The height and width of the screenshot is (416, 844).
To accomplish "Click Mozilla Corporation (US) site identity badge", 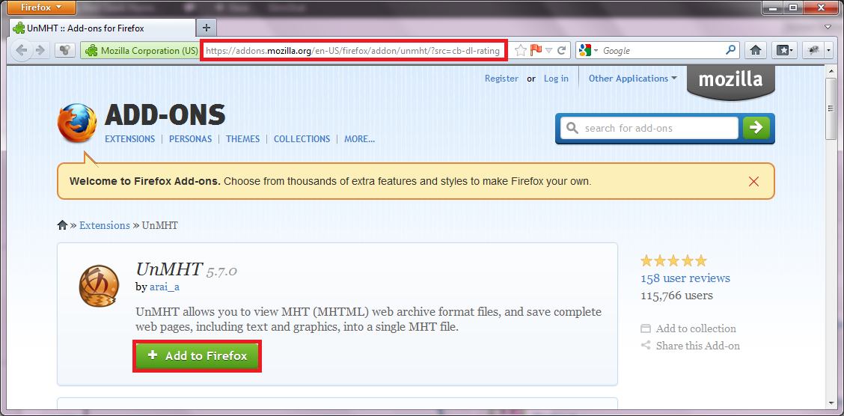I will click(141, 51).
